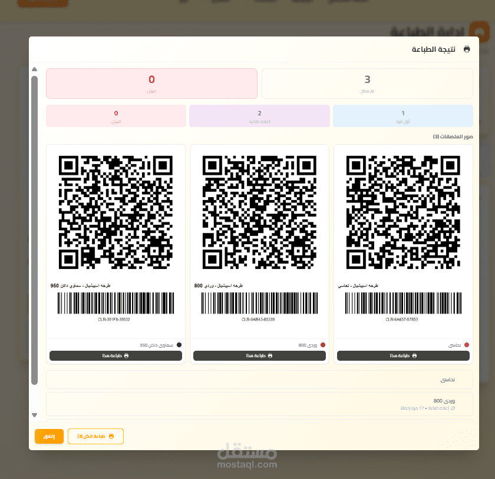Screen dimensions: 495x479
Task: Click the purple reprint card showing 2
Action: [259, 116]
